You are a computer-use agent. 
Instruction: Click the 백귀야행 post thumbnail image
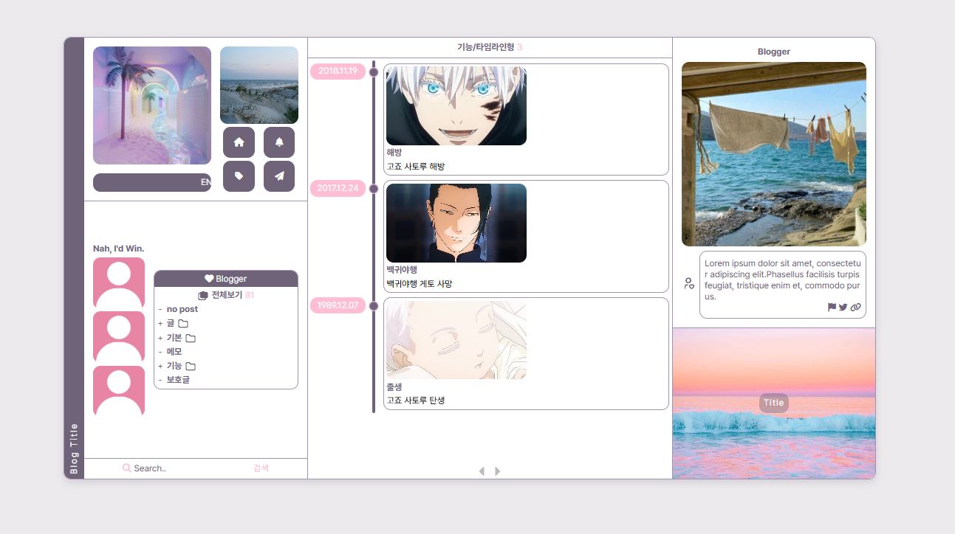pyautogui.click(x=456, y=223)
